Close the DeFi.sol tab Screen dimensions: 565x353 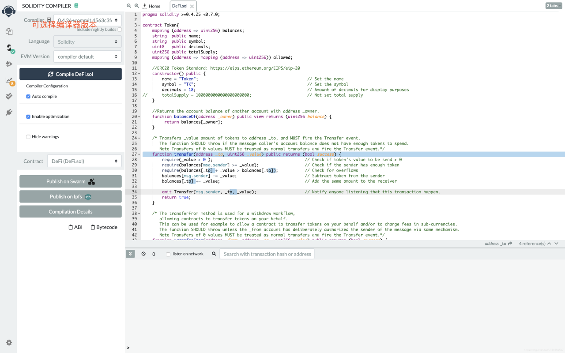192,7
